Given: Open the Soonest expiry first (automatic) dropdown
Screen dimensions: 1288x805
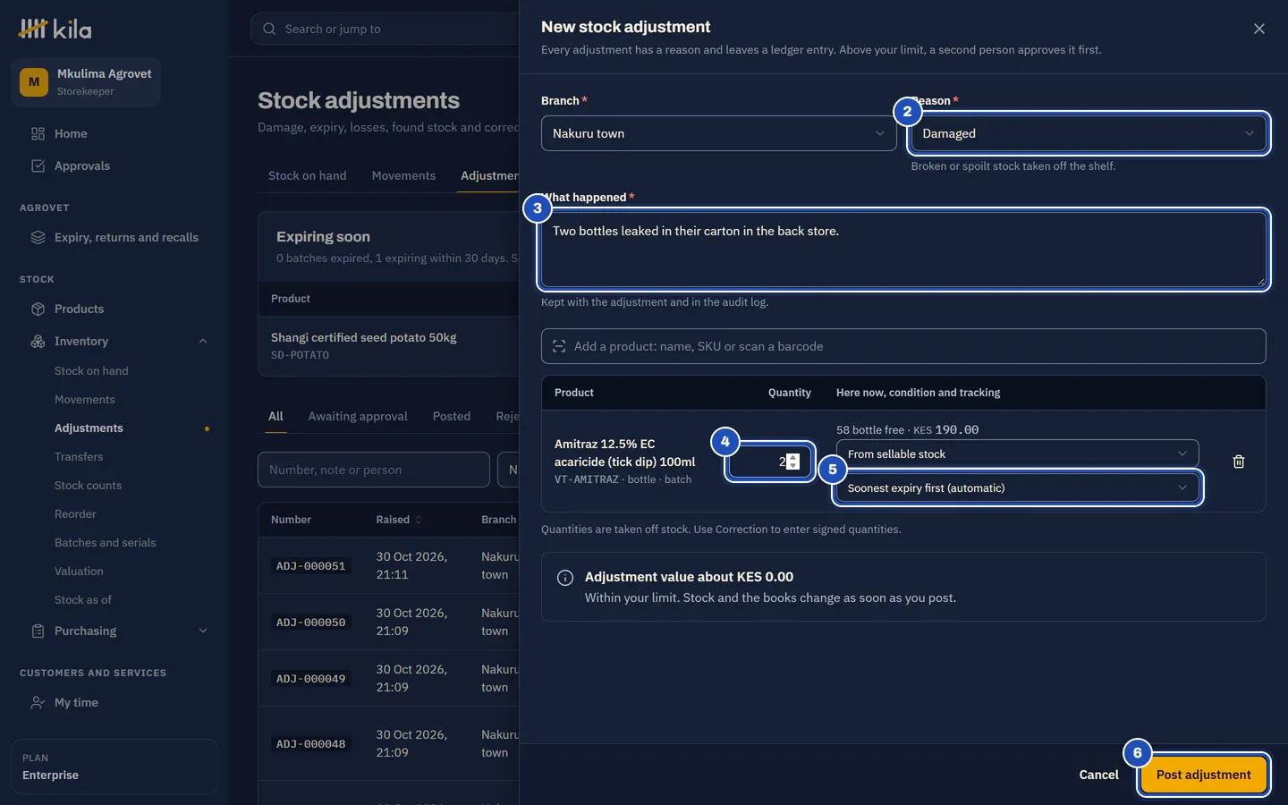Looking at the screenshot, I should click(1018, 487).
